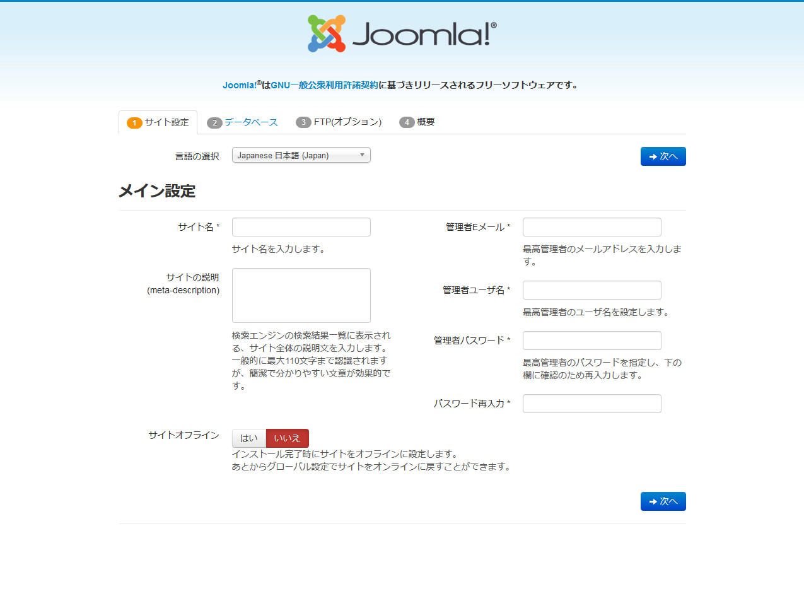Viewport: 804px width, 601px height.
Task: Click the パスワード再入力 input field
Action: 592,404
